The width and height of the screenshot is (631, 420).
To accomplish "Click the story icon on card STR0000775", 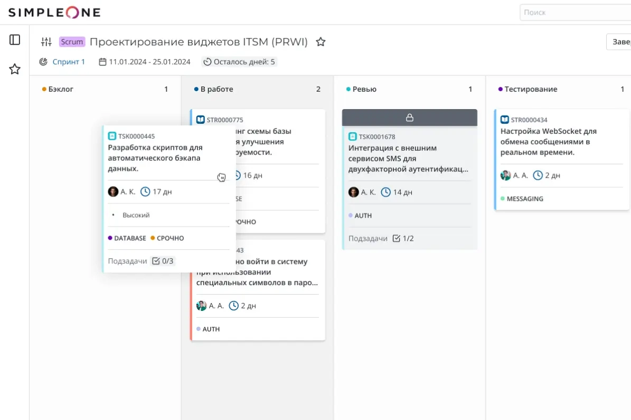I will pos(200,120).
